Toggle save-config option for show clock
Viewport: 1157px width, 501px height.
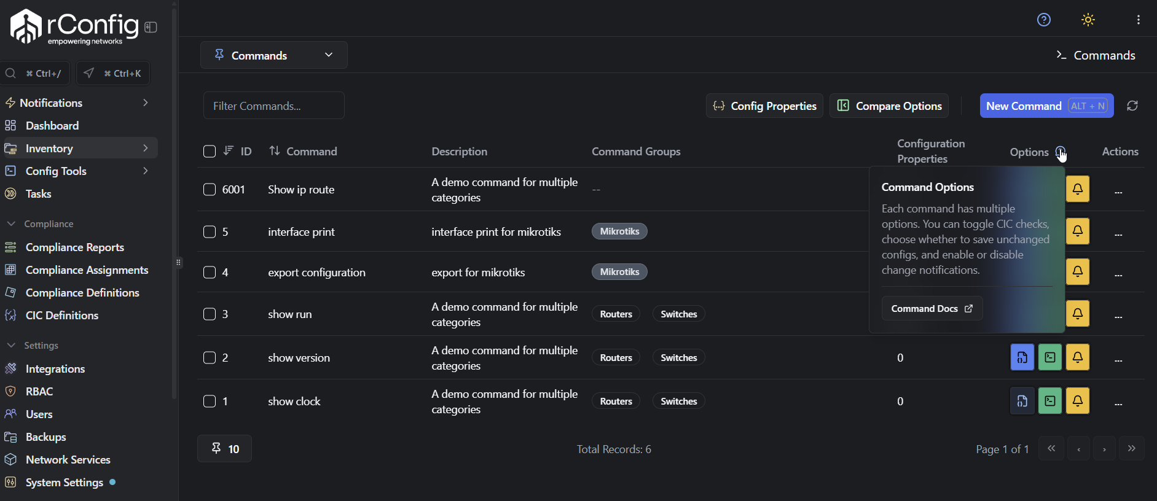pos(1022,401)
